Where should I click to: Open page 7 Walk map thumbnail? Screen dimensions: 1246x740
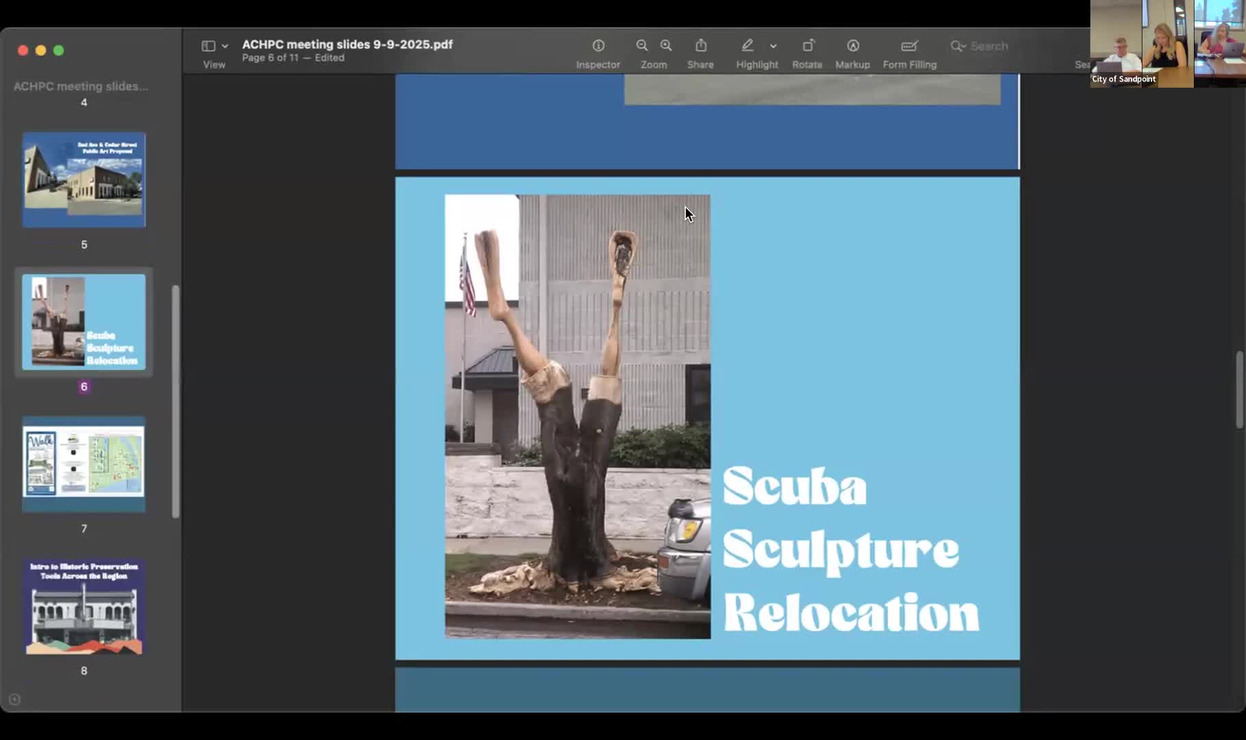pos(84,464)
